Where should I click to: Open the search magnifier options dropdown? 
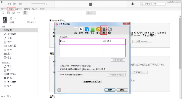142,4
